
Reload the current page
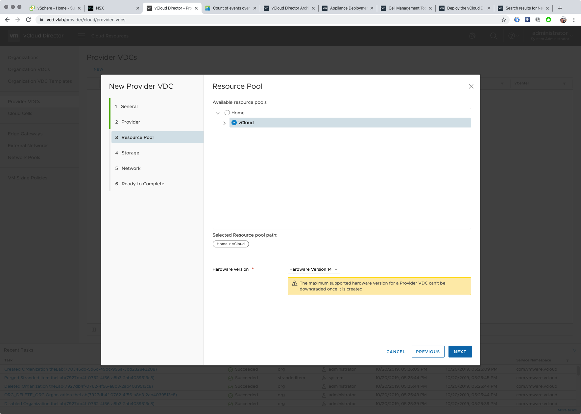[28, 20]
